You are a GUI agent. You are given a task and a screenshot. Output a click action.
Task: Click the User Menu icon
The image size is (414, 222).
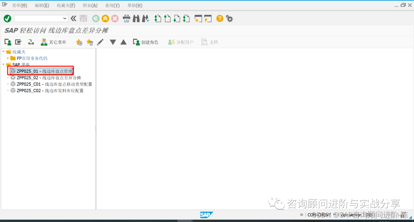(8, 42)
